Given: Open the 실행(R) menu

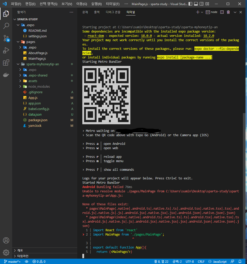Looking at the screenshot, I should pyautogui.click(x=97, y=4).
